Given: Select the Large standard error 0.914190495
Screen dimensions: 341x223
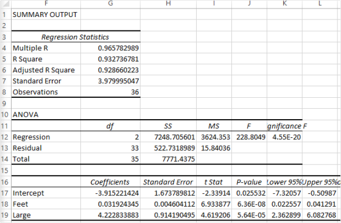Looking at the screenshot, I should pos(168,215).
